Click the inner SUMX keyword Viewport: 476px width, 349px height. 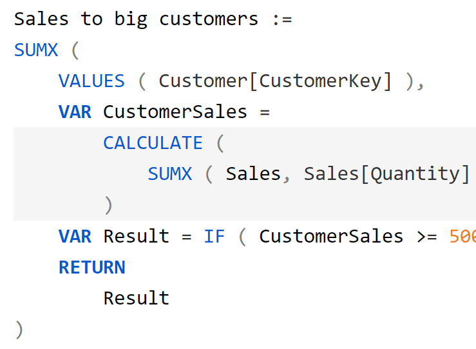coord(169,174)
